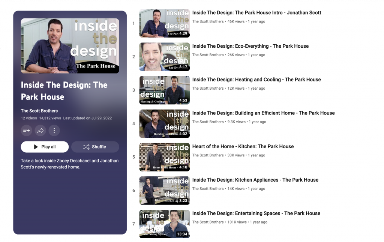Click the Park House Intro video title
Screen dimensions: 384x242
coord(256,13)
